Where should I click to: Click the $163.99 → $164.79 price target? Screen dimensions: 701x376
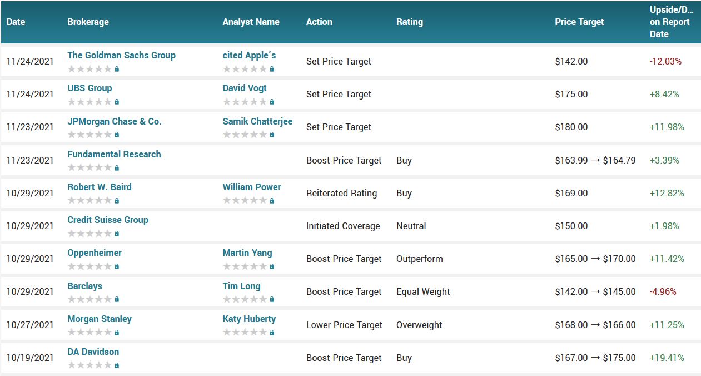coord(595,160)
